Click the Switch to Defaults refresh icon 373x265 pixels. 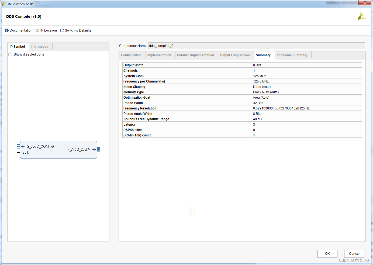(62, 30)
